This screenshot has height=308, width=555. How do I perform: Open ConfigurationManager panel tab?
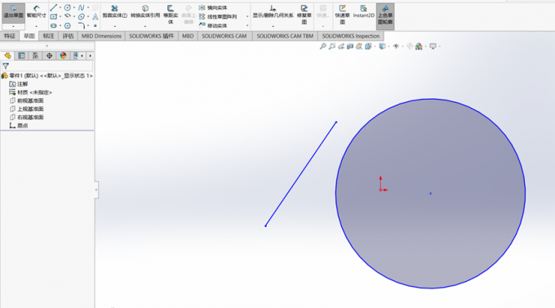pyautogui.click(x=35, y=56)
